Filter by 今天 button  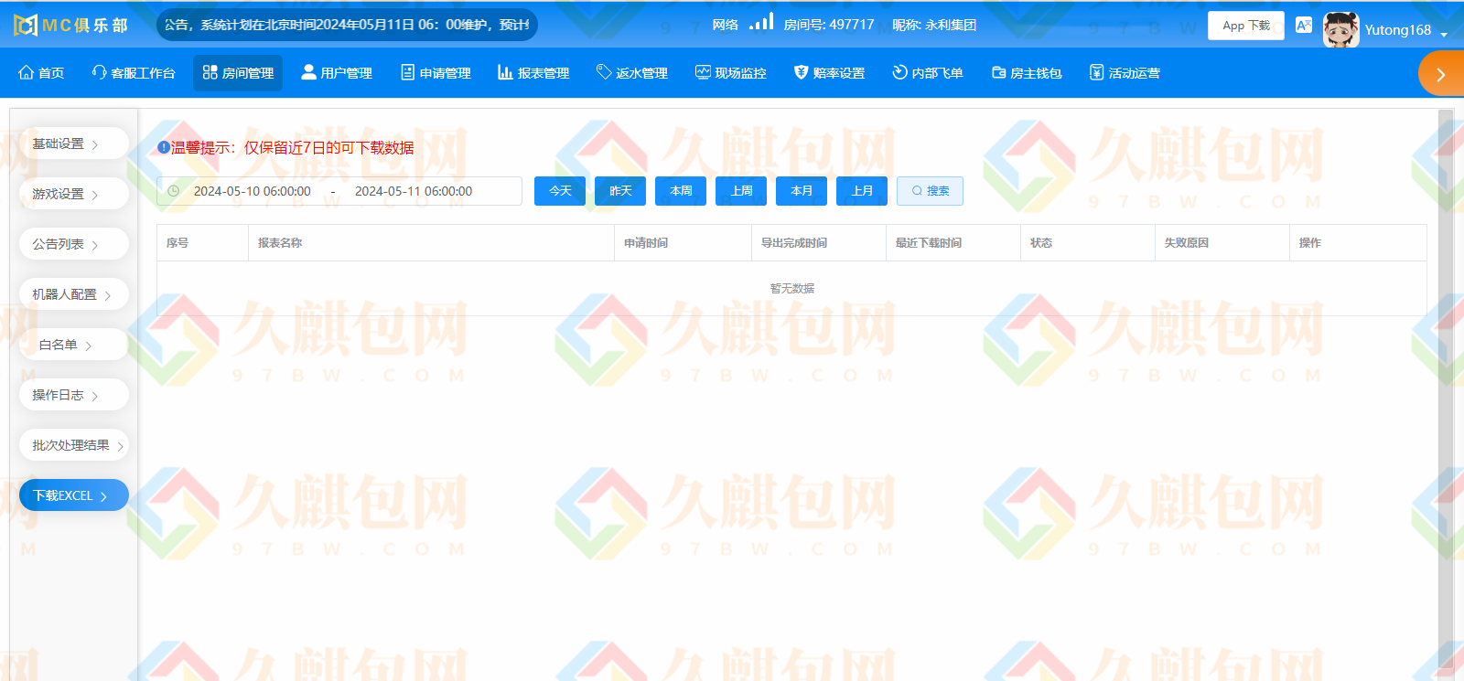(560, 191)
